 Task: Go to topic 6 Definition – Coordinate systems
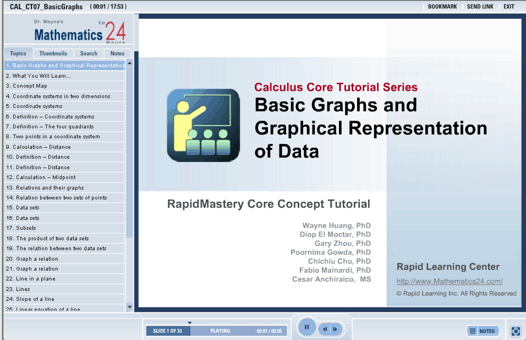pos(65,117)
